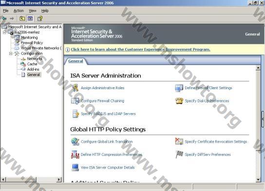The image size is (265, 191).
Task: Open Define Firewall Client Settings link
Action: [x=208, y=88]
